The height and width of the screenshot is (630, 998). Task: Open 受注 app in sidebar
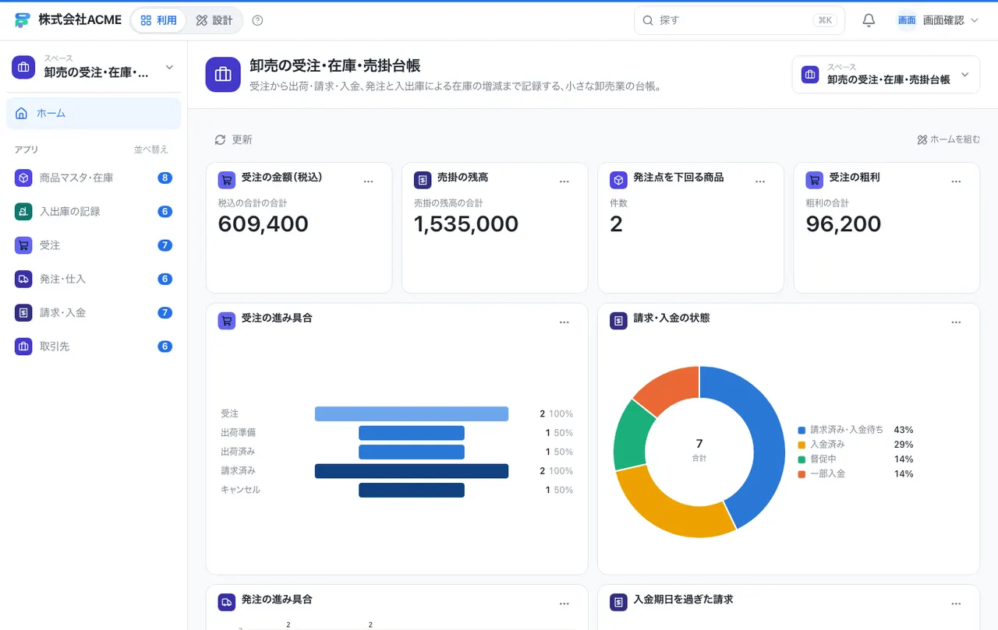tap(94, 245)
